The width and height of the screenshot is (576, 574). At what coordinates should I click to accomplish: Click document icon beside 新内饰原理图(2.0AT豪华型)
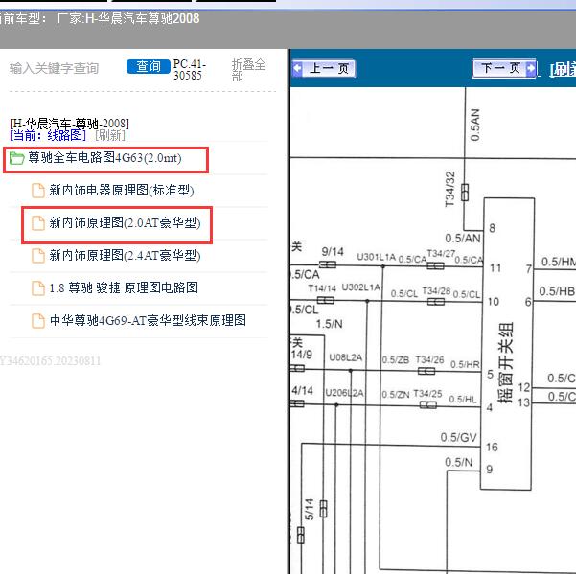(38, 223)
